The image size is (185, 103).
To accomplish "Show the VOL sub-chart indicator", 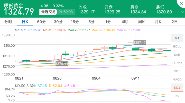I will [177, 71].
